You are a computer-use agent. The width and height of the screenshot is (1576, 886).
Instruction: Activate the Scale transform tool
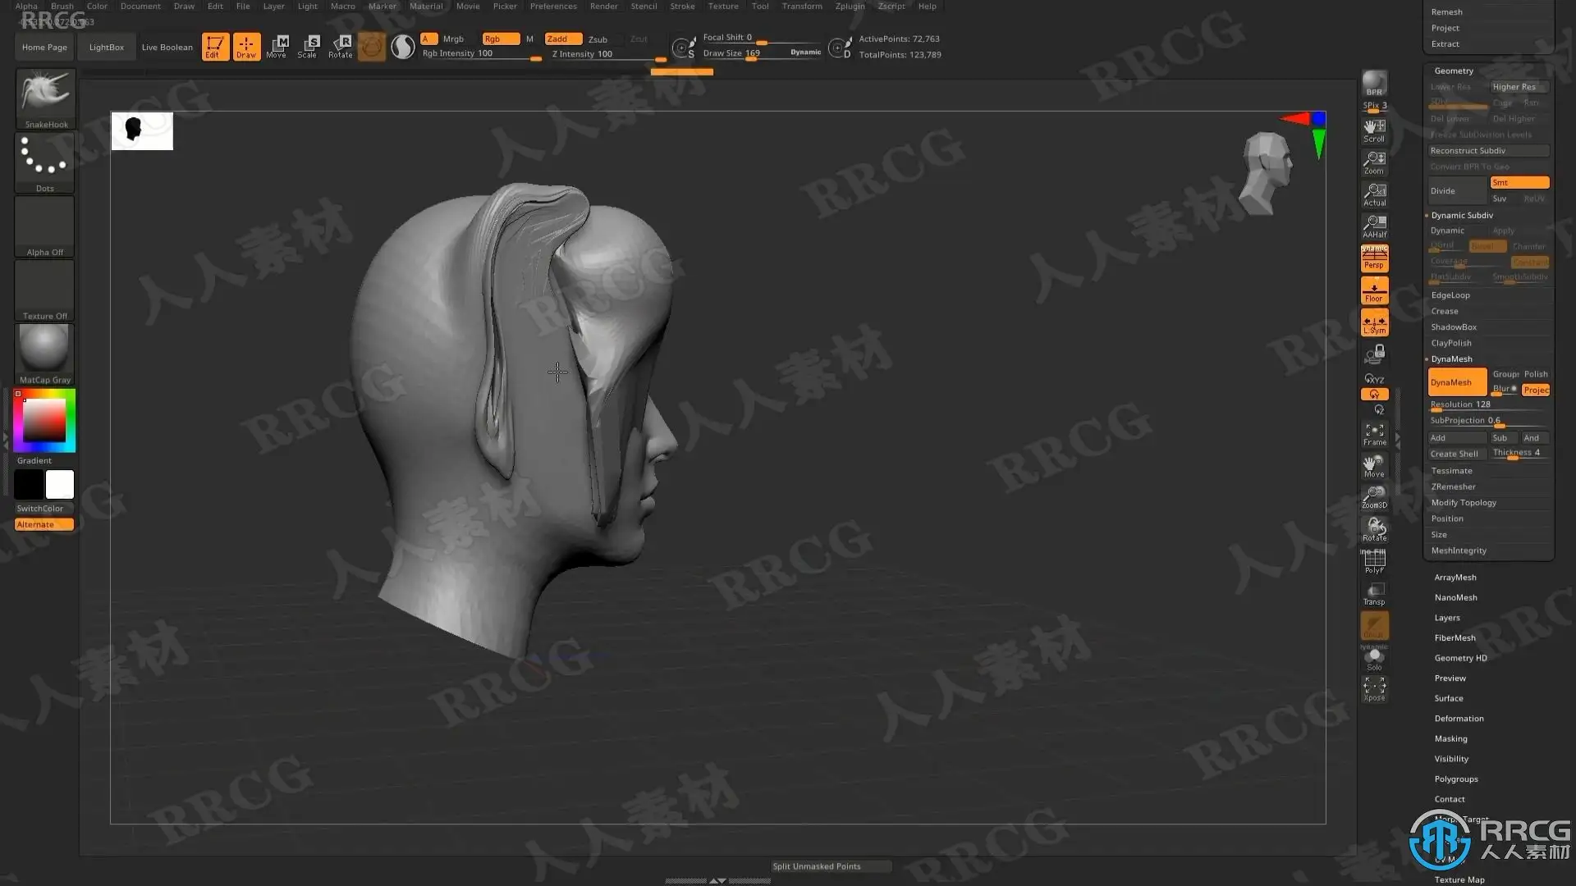point(307,47)
